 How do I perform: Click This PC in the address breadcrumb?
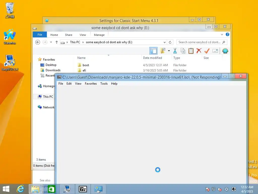tap(75, 42)
